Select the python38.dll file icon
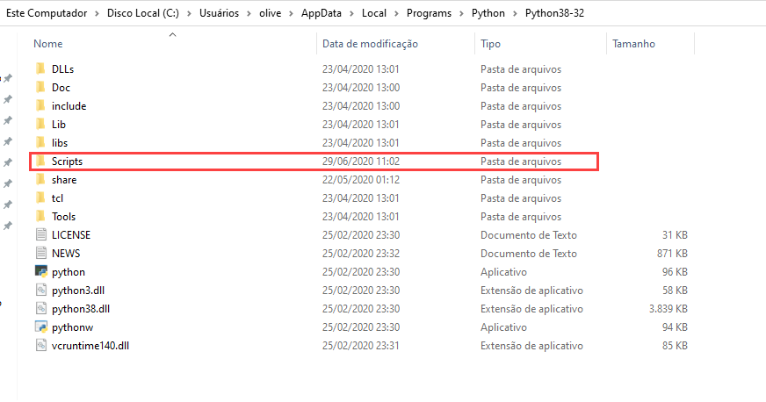 (41, 309)
